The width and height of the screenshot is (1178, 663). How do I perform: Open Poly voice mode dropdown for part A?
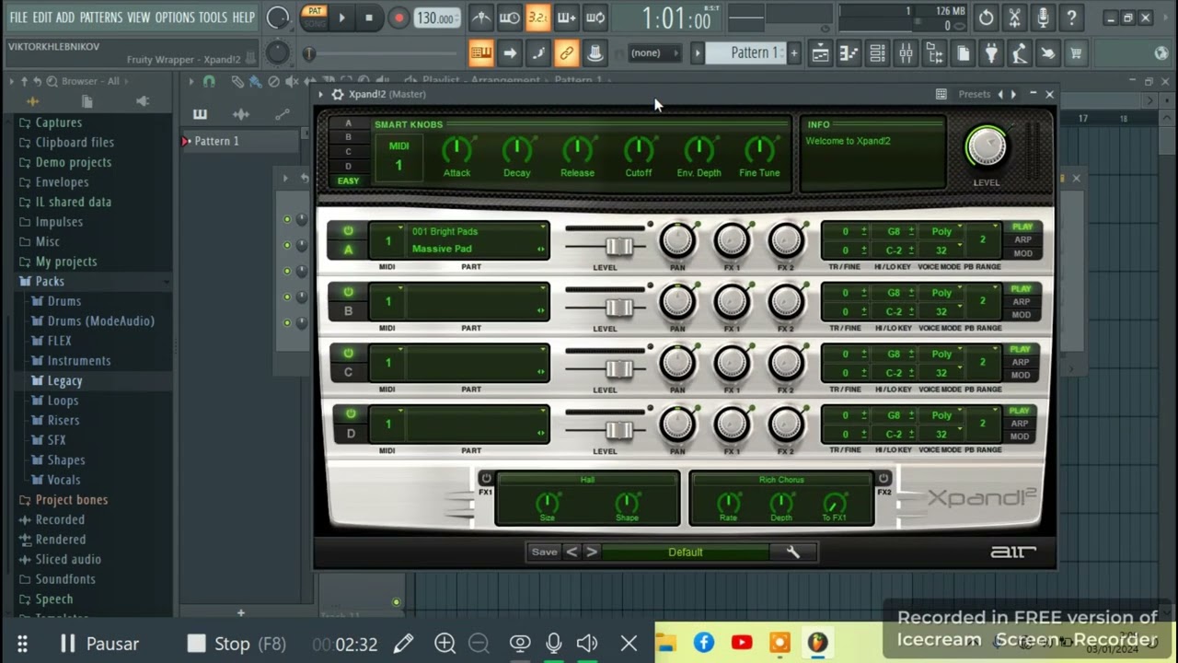(x=941, y=232)
